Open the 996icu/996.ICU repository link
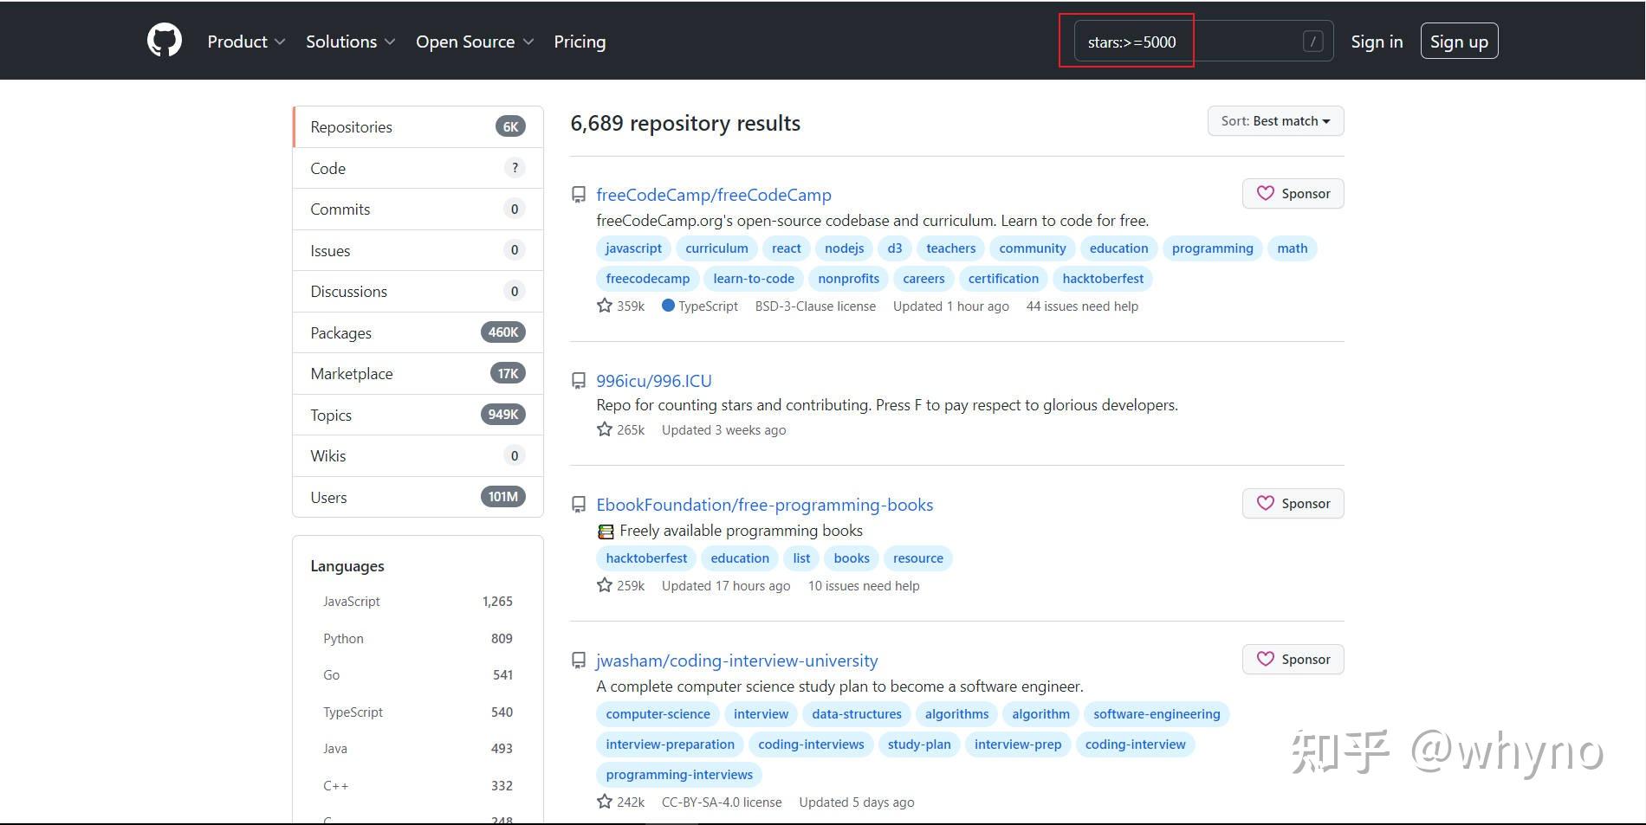 pyautogui.click(x=653, y=381)
